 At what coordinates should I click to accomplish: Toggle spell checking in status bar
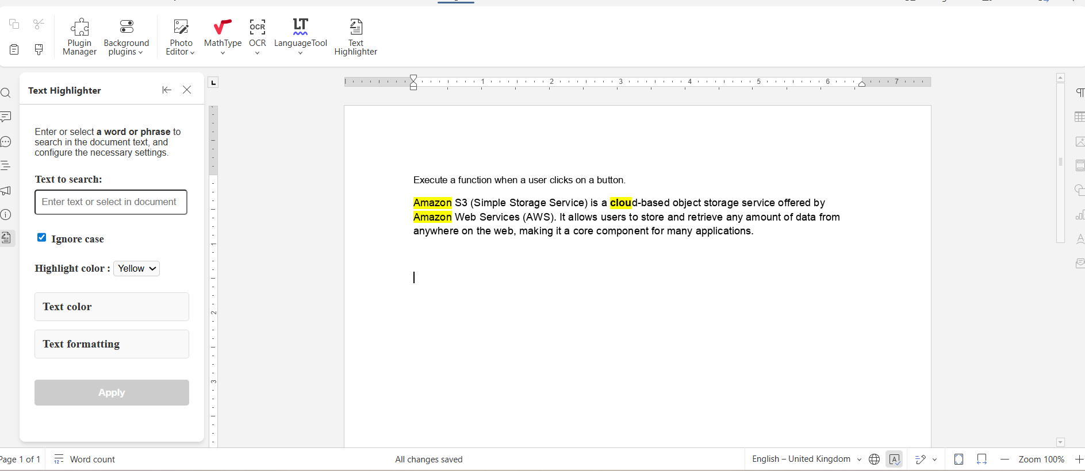coord(894,459)
